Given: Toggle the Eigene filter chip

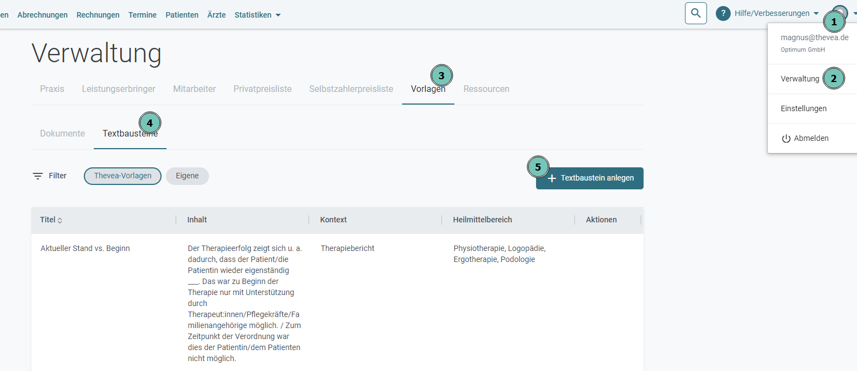Looking at the screenshot, I should (x=188, y=176).
